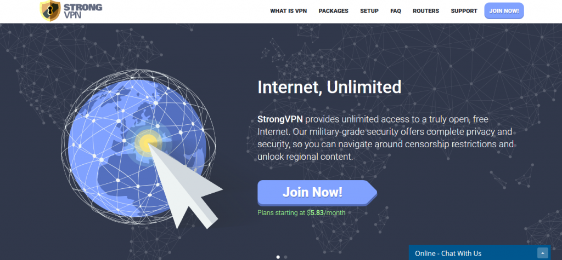Click the bold StrongVPN text in paragraph
This screenshot has width=562, height=260.
point(280,119)
